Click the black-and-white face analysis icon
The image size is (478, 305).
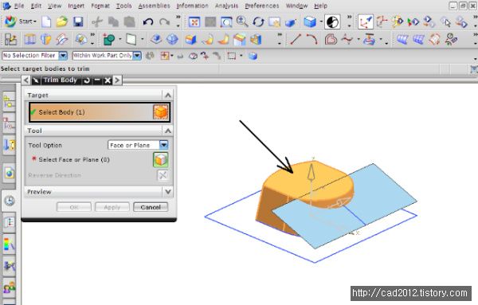(332, 22)
